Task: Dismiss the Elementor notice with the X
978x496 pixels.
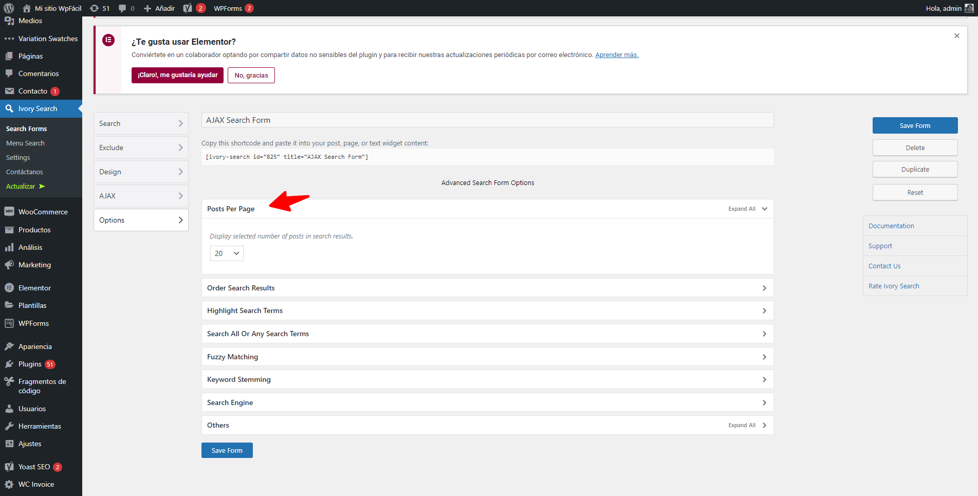Action: click(x=957, y=36)
